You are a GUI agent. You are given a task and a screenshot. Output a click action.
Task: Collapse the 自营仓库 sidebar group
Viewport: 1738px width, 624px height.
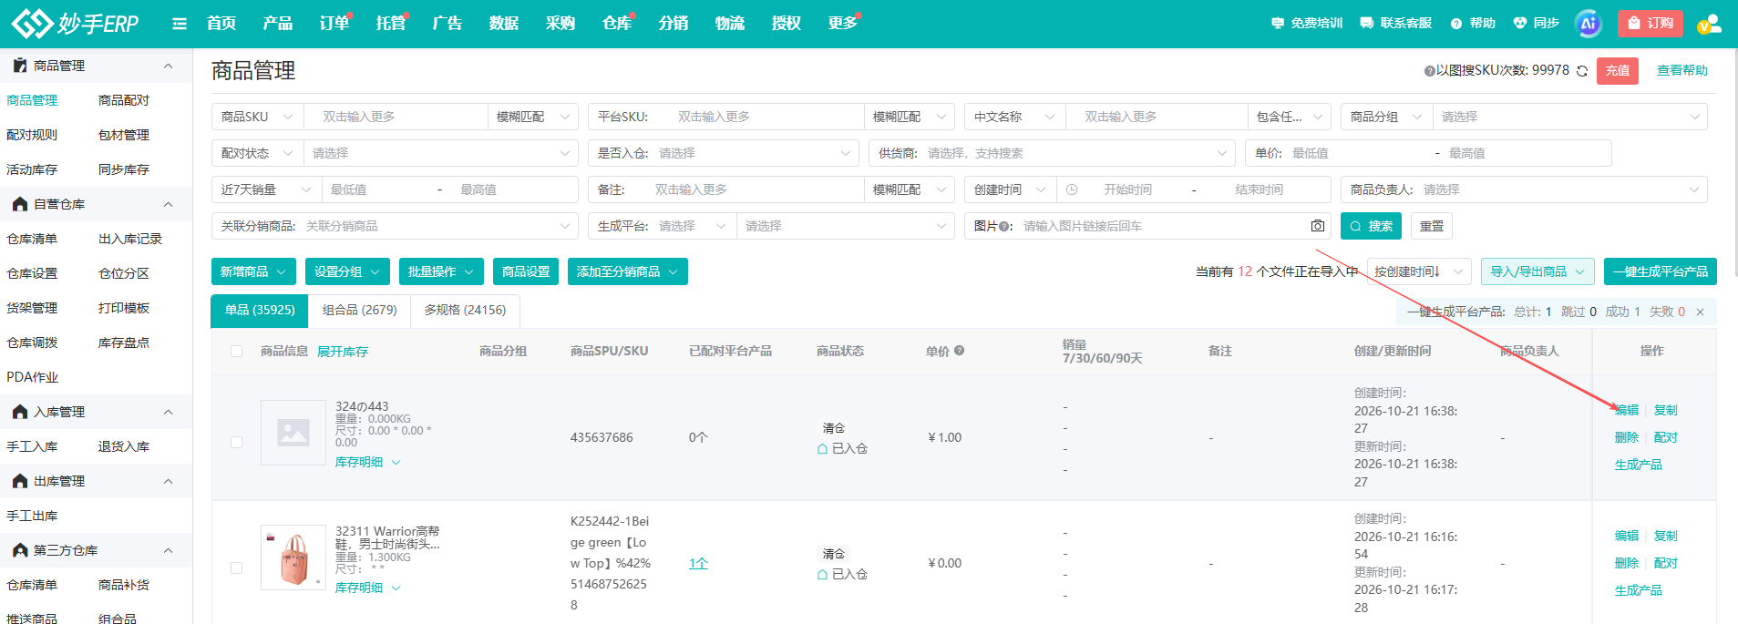[168, 204]
